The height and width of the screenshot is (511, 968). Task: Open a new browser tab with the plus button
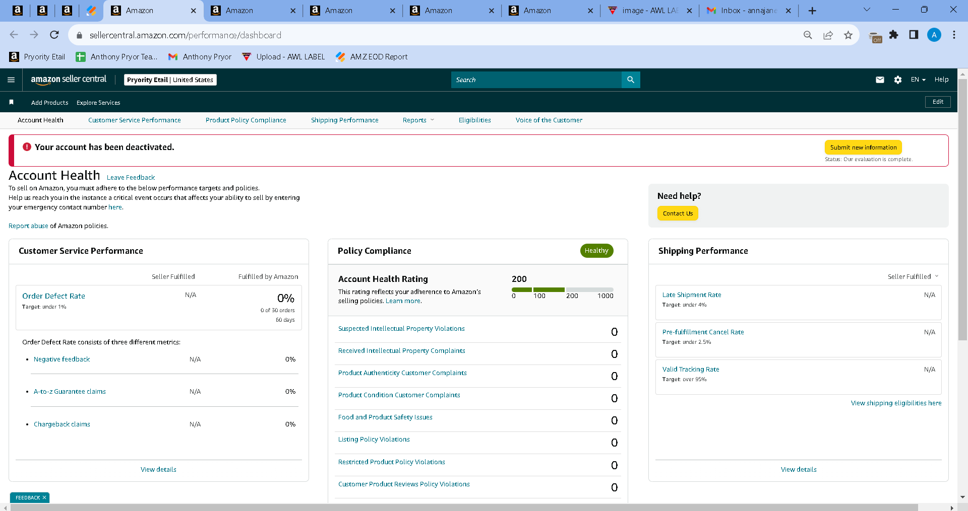[x=812, y=11]
